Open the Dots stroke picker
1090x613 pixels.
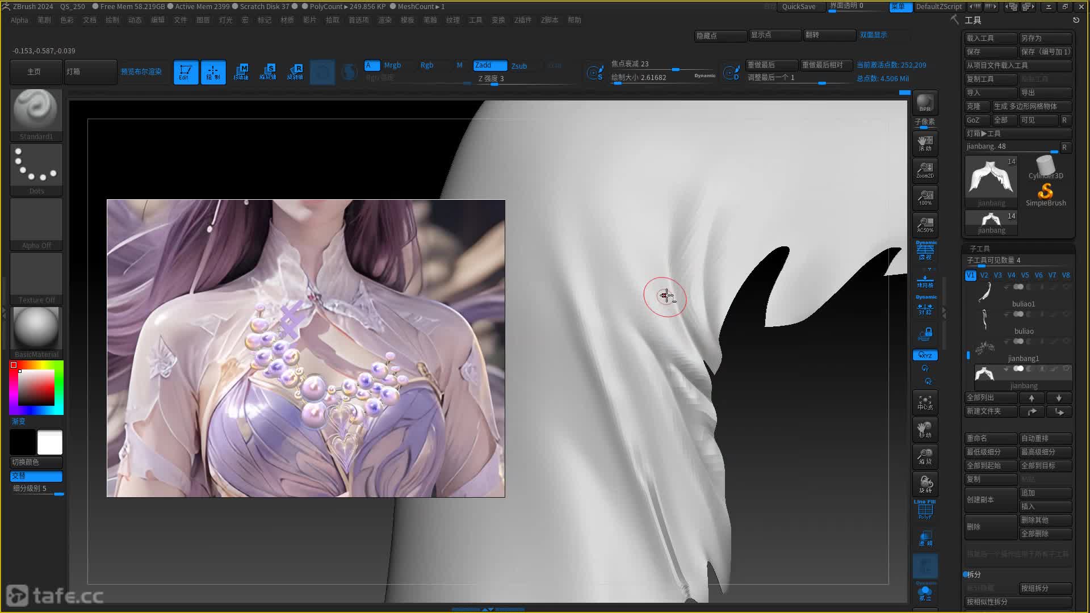coord(36,169)
